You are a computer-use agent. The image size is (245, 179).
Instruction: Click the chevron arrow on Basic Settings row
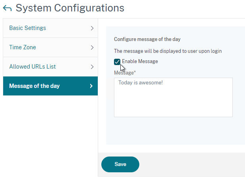[92, 28]
